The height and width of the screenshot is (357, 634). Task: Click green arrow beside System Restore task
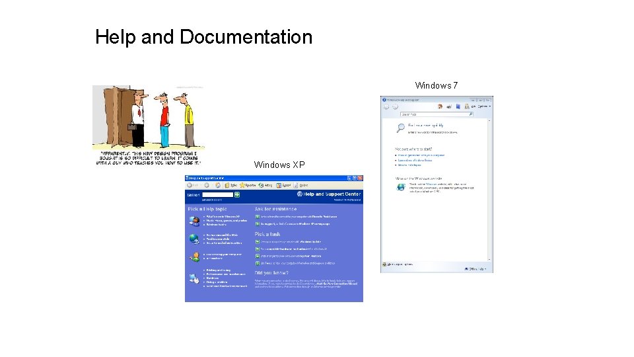[x=257, y=256]
